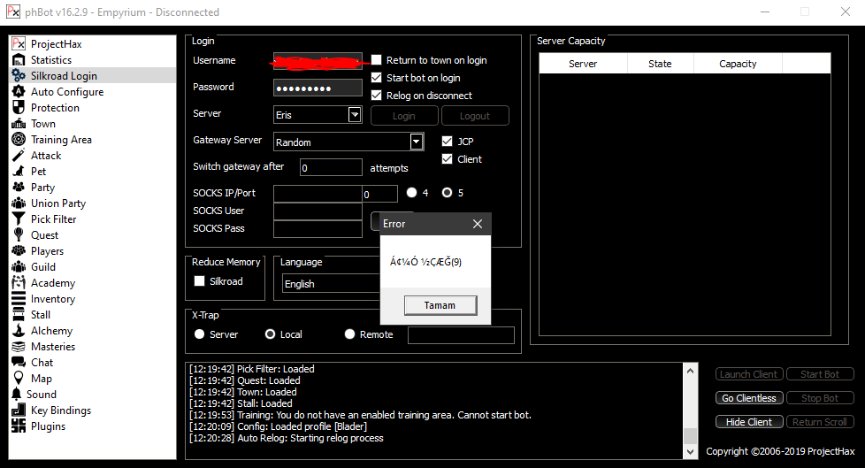Click the Password input field

coord(318,88)
